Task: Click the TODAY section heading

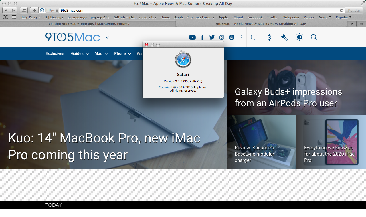Action: point(54,205)
